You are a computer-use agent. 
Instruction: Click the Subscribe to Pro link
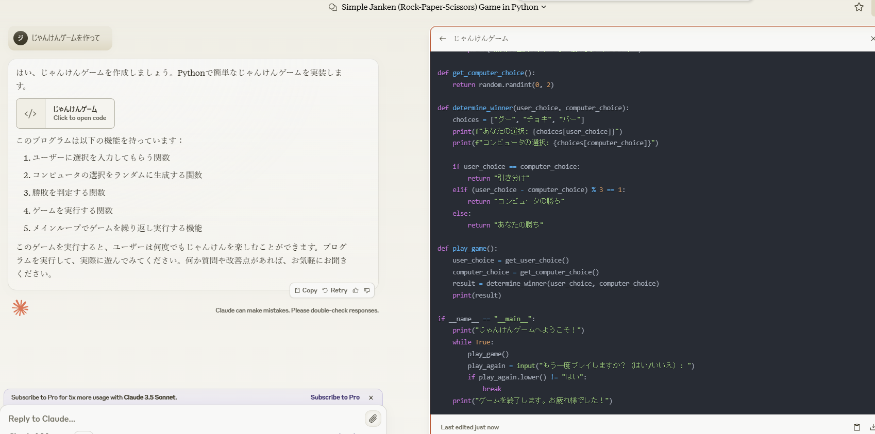pos(335,397)
